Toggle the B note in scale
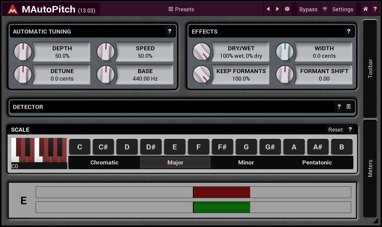The width and height of the screenshot is (382, 227). [x=342, y=147]
